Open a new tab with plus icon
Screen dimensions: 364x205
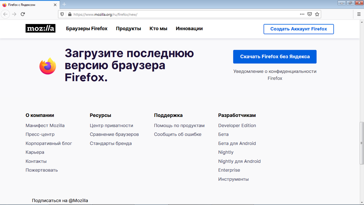click(64, 4)
